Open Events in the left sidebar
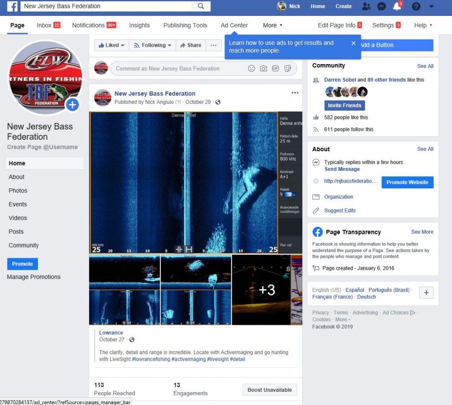 click(18, 204)
